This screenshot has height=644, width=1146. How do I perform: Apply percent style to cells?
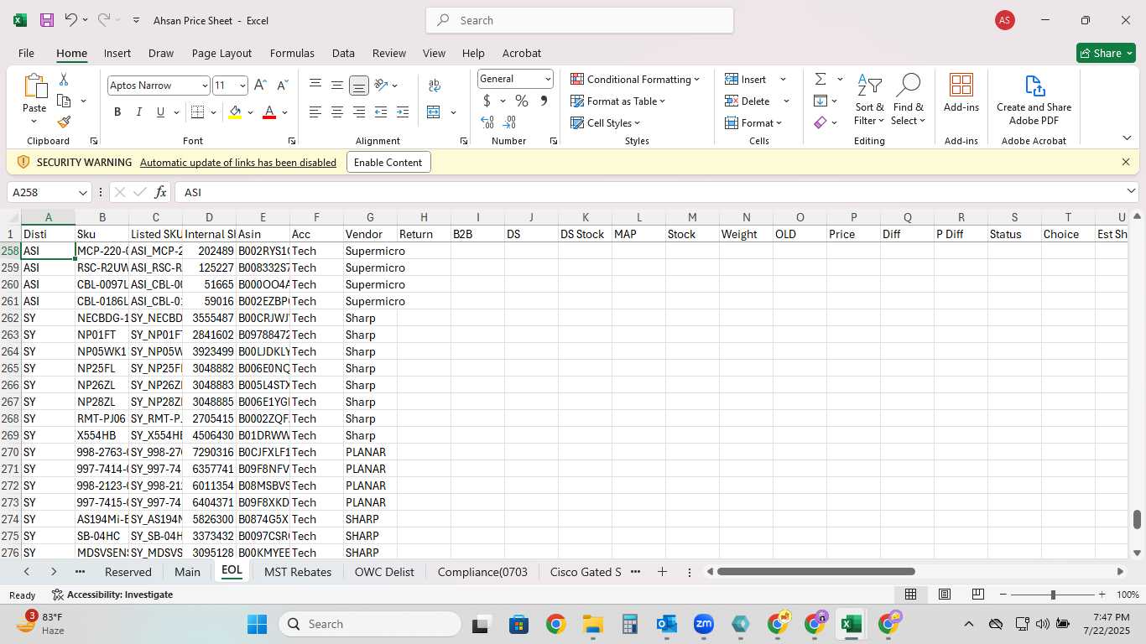click(x=522, y=101)
